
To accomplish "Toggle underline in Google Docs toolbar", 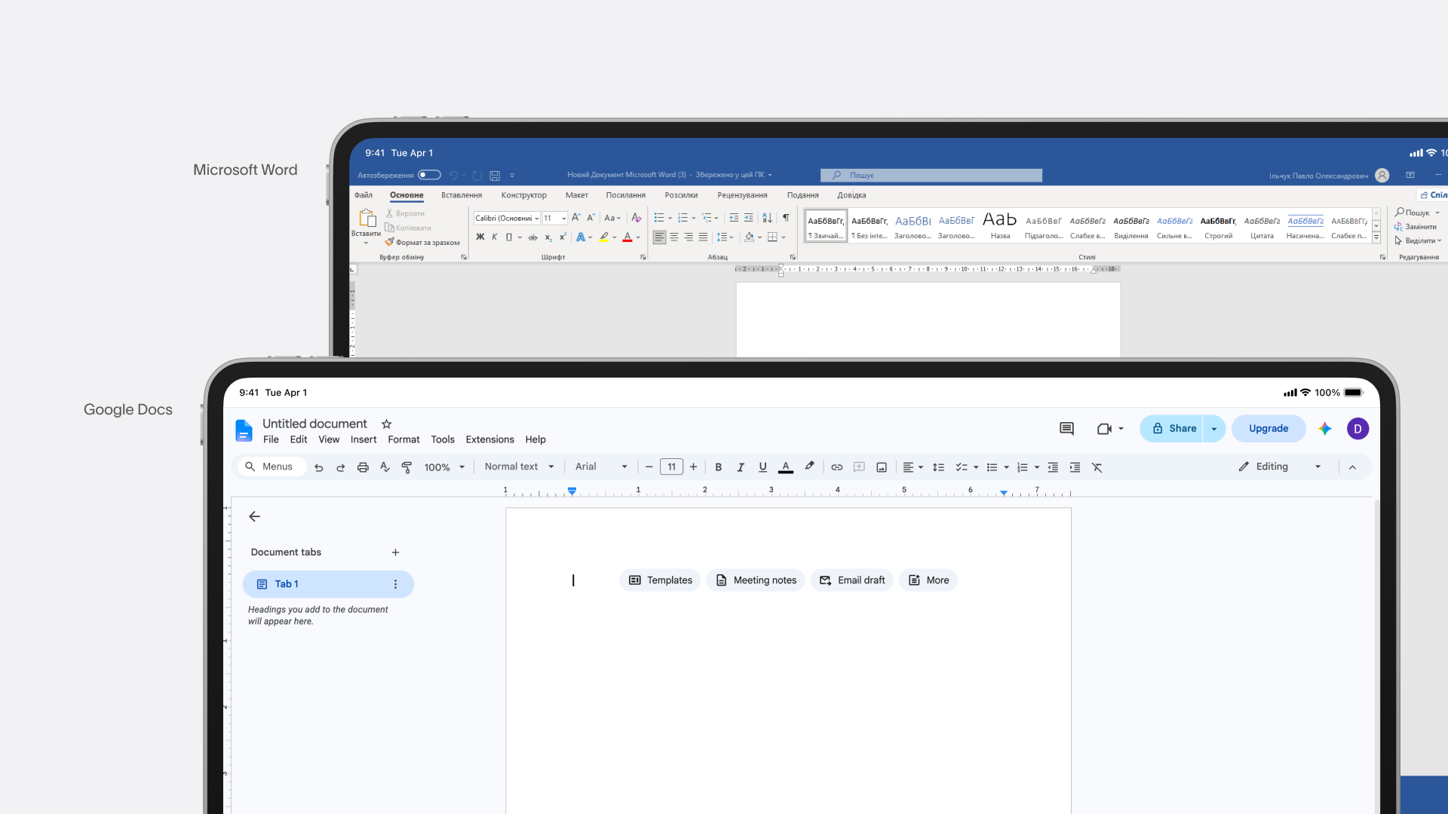I will [763, 467].
